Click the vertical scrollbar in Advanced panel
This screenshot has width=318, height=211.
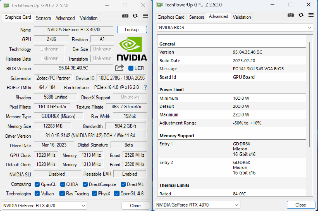309,94
